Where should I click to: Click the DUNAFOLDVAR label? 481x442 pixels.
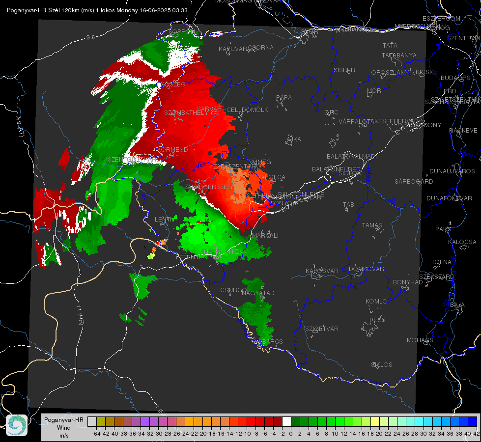pyautogui.click(x=449, y=198)
